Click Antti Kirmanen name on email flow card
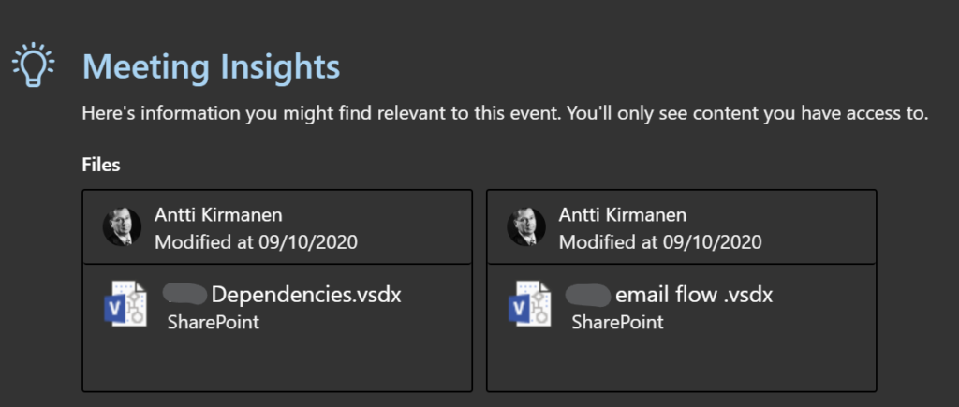The height and width of the screenshot is (407, 959). pos(623,215)
